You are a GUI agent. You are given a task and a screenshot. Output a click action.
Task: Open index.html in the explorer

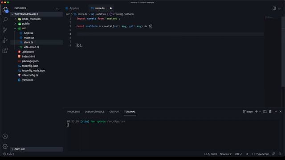pyautogui.click(x=37, y=56)
